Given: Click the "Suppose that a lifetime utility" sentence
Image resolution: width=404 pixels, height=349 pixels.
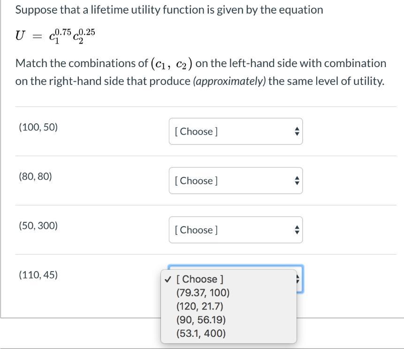Looking at the screenshot, I should 169,10.
